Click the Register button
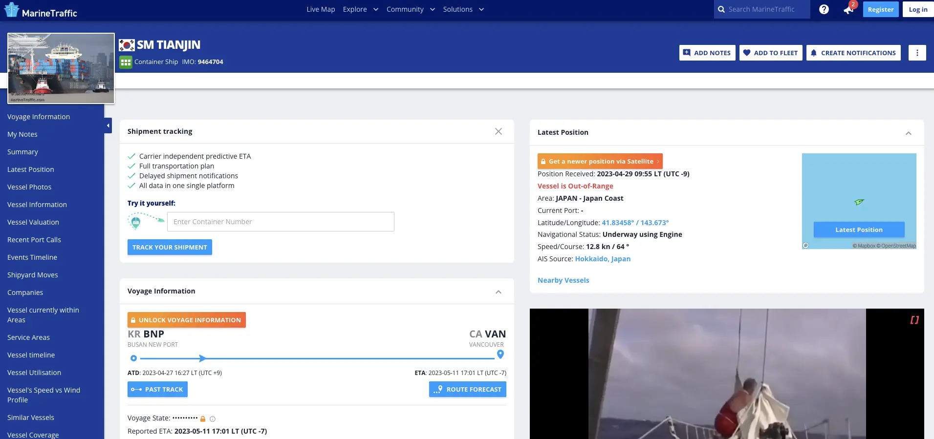 [880, 9]
